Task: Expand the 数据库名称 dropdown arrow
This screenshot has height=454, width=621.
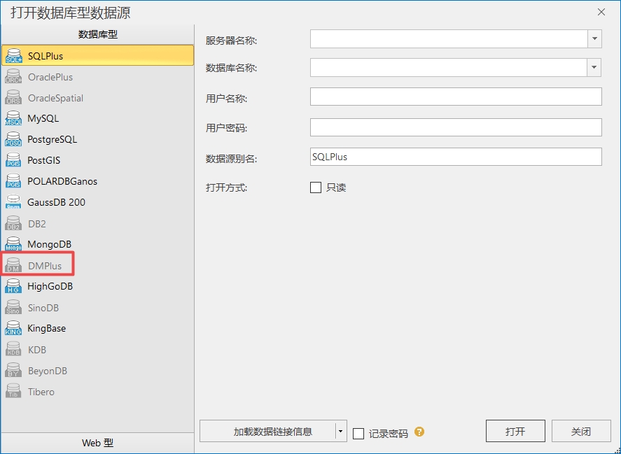Action: (594, 67)
